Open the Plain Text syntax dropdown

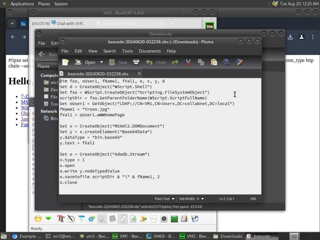point(164,198)
